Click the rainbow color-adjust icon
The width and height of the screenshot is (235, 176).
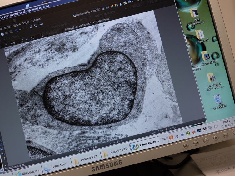pyautogui.click(x=112, y=6)
